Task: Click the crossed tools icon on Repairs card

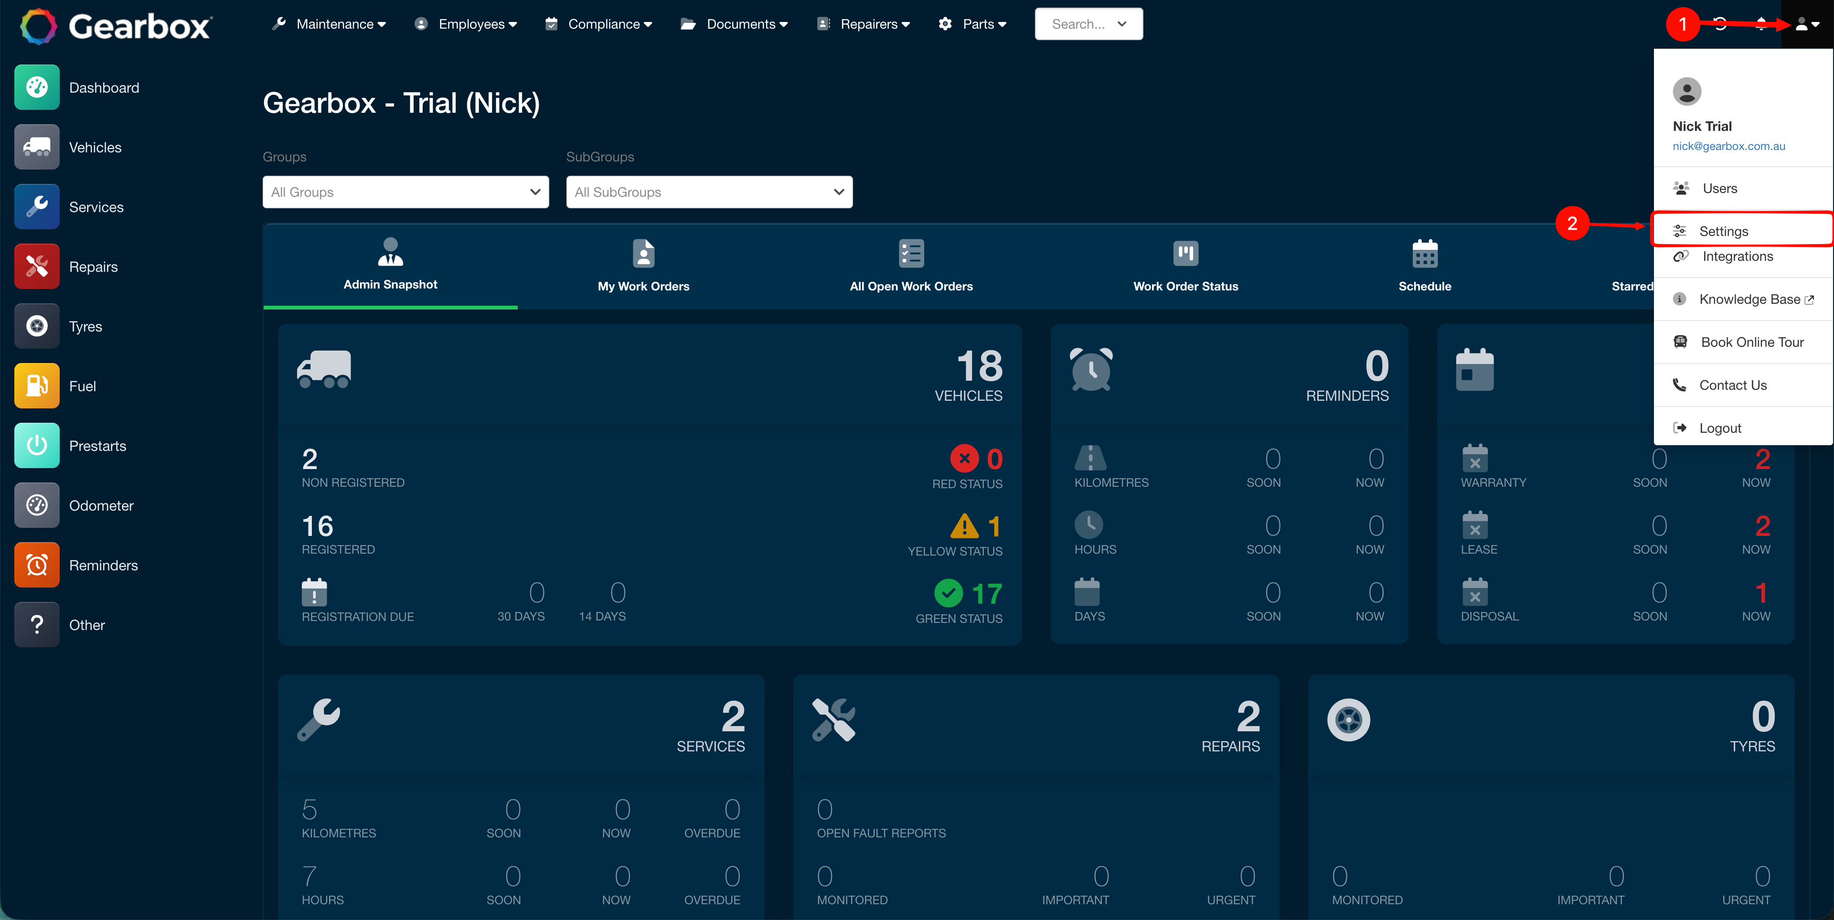Action: pos(834,720)
